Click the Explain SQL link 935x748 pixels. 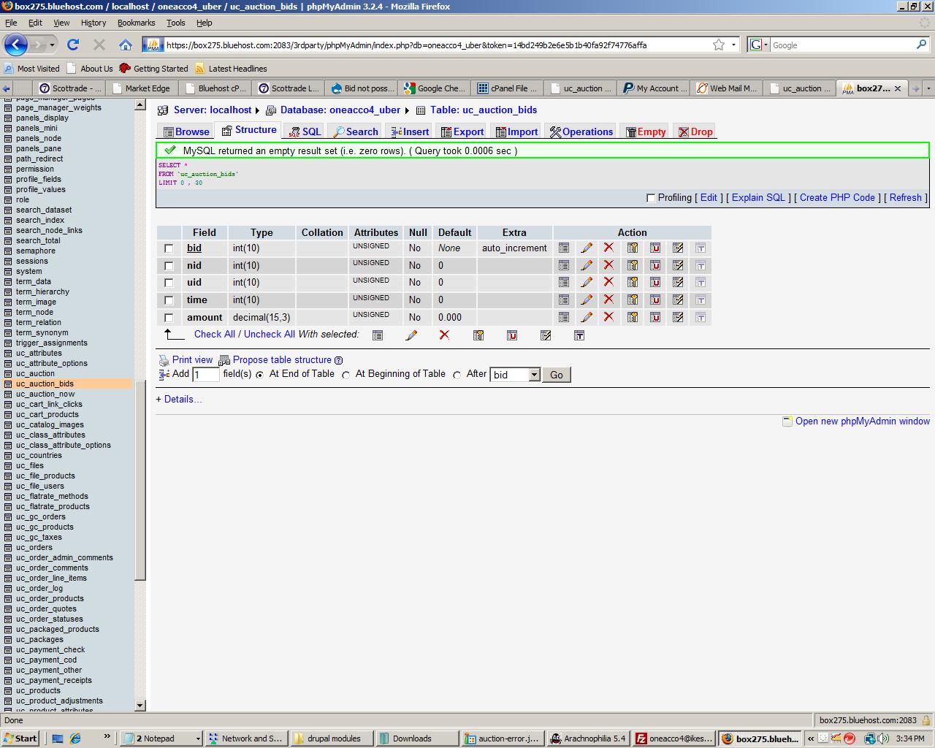coord(758,197)
